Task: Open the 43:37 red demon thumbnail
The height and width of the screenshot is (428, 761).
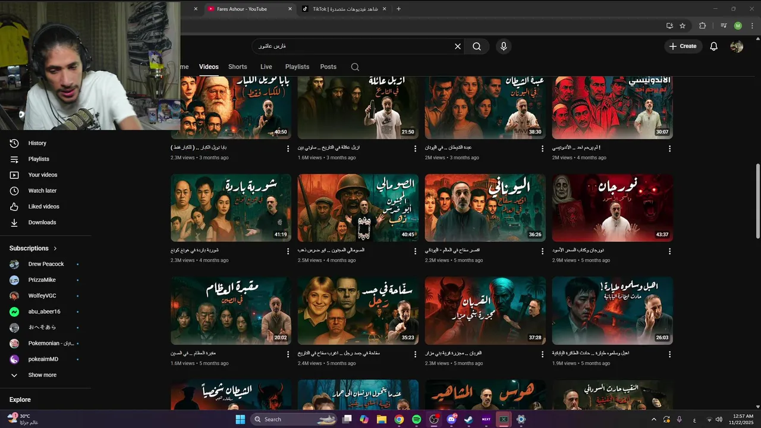Action: [x=612, y=208]
